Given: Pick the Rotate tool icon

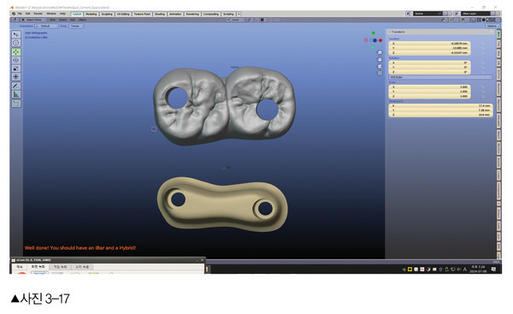Looking at the screenshot, I should pyautogui.click(x=16, y=60).
